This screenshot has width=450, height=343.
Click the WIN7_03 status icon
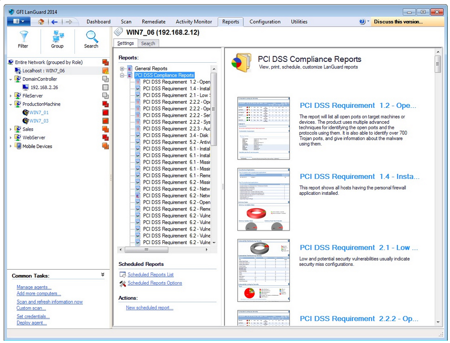pyautogui.click(x=105, y=121)
